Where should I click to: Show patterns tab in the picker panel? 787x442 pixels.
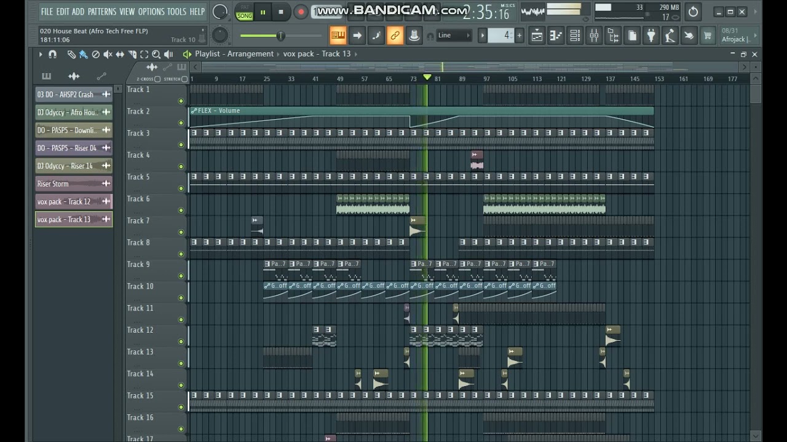pyautogui.click(x=46, y=76)
